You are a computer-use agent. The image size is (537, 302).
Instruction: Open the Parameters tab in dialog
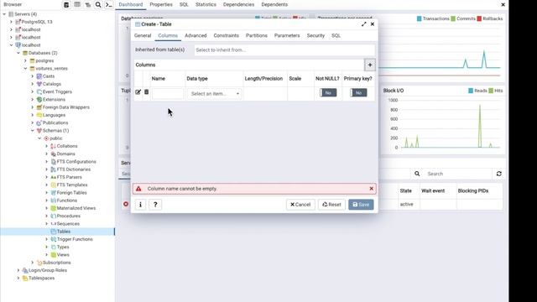click(287, 35)
